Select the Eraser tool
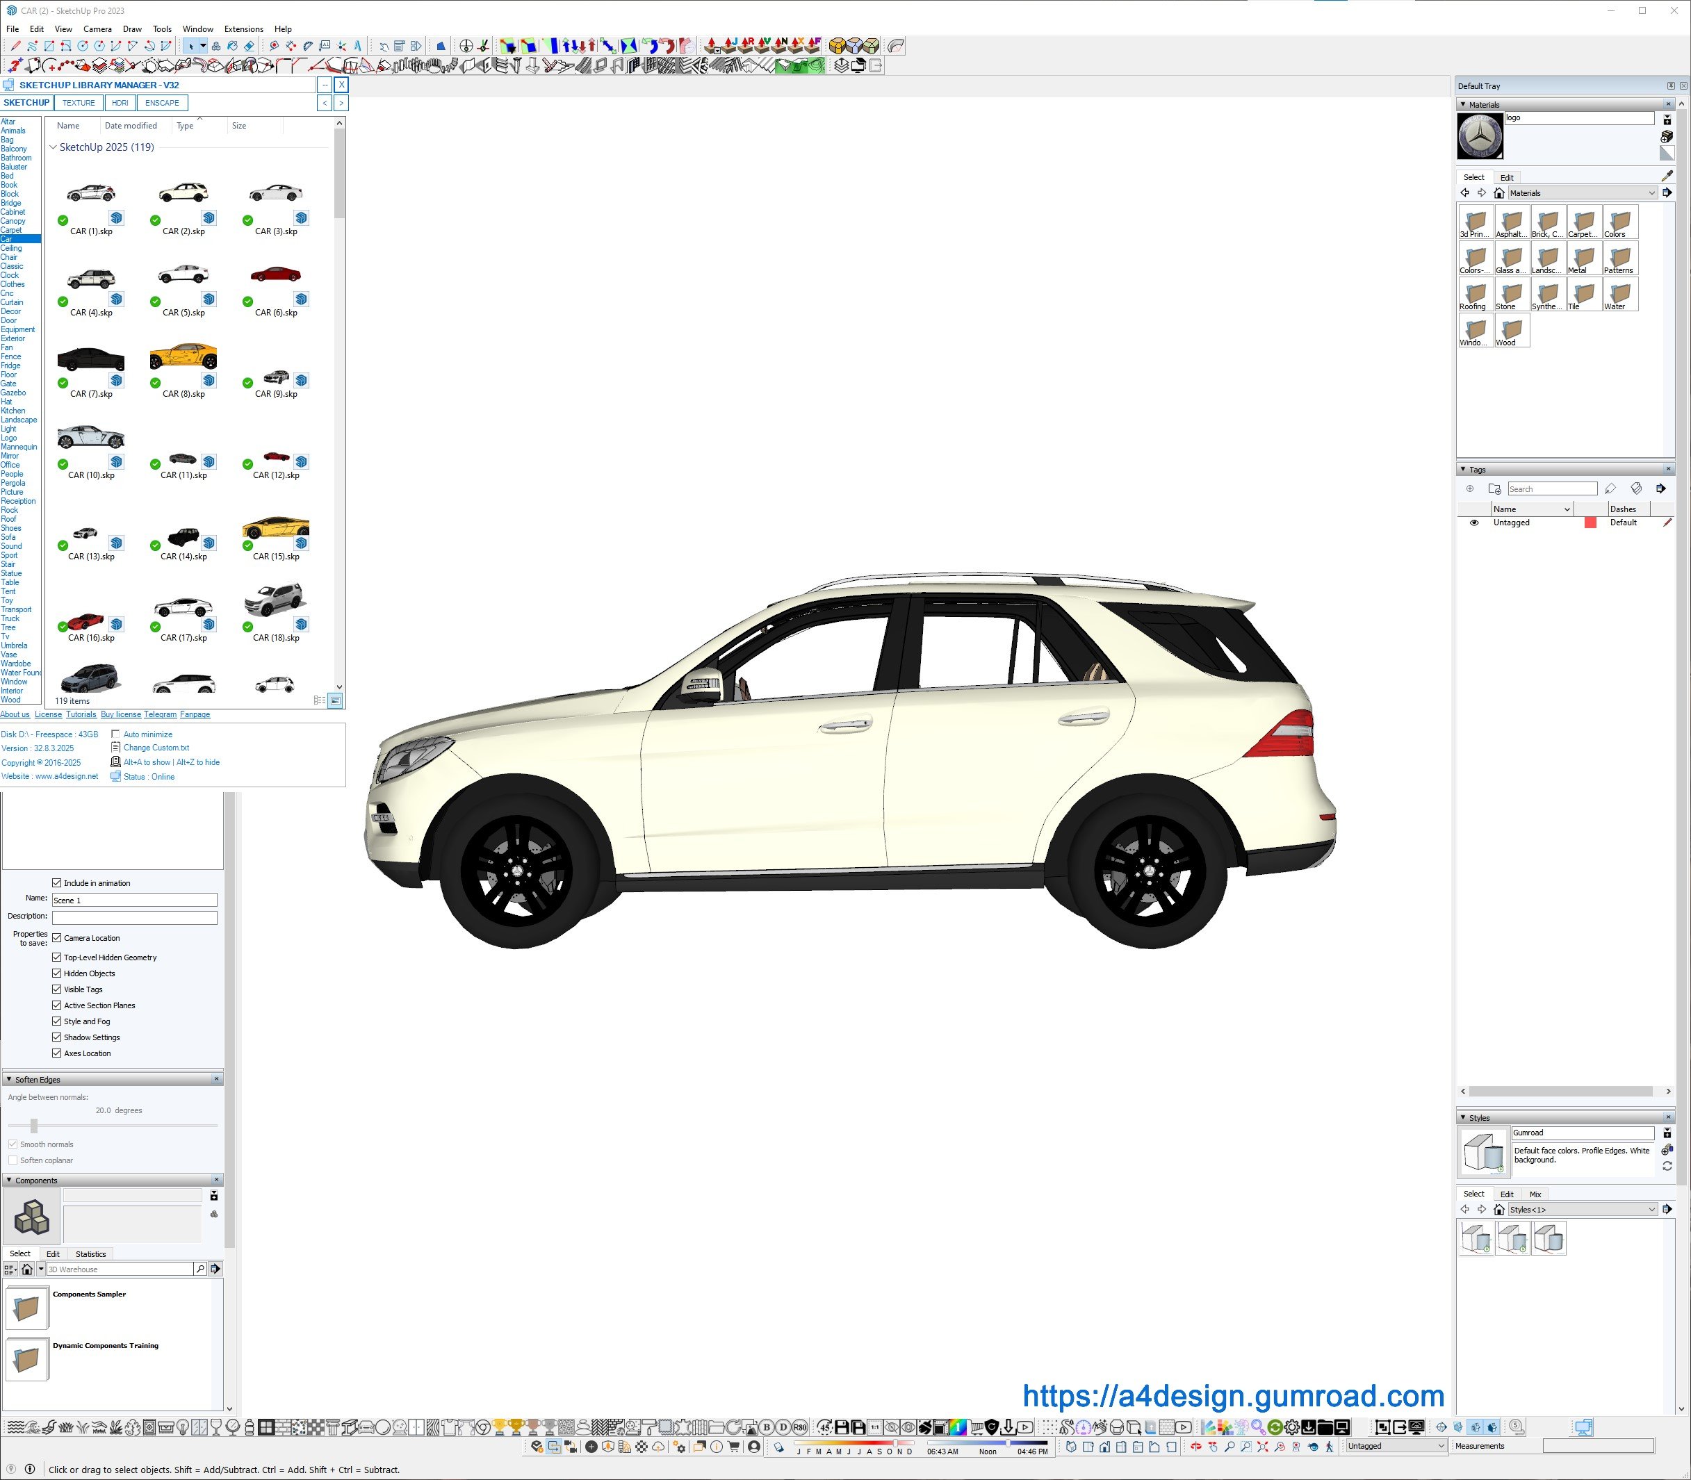Viewport: 1691px width, 1480px height. coord(250,47)
